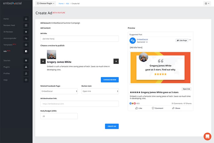Screen dimensions: 214x143
Task: Open Reviews Feed in the sidebar
Action: point(9,25)
